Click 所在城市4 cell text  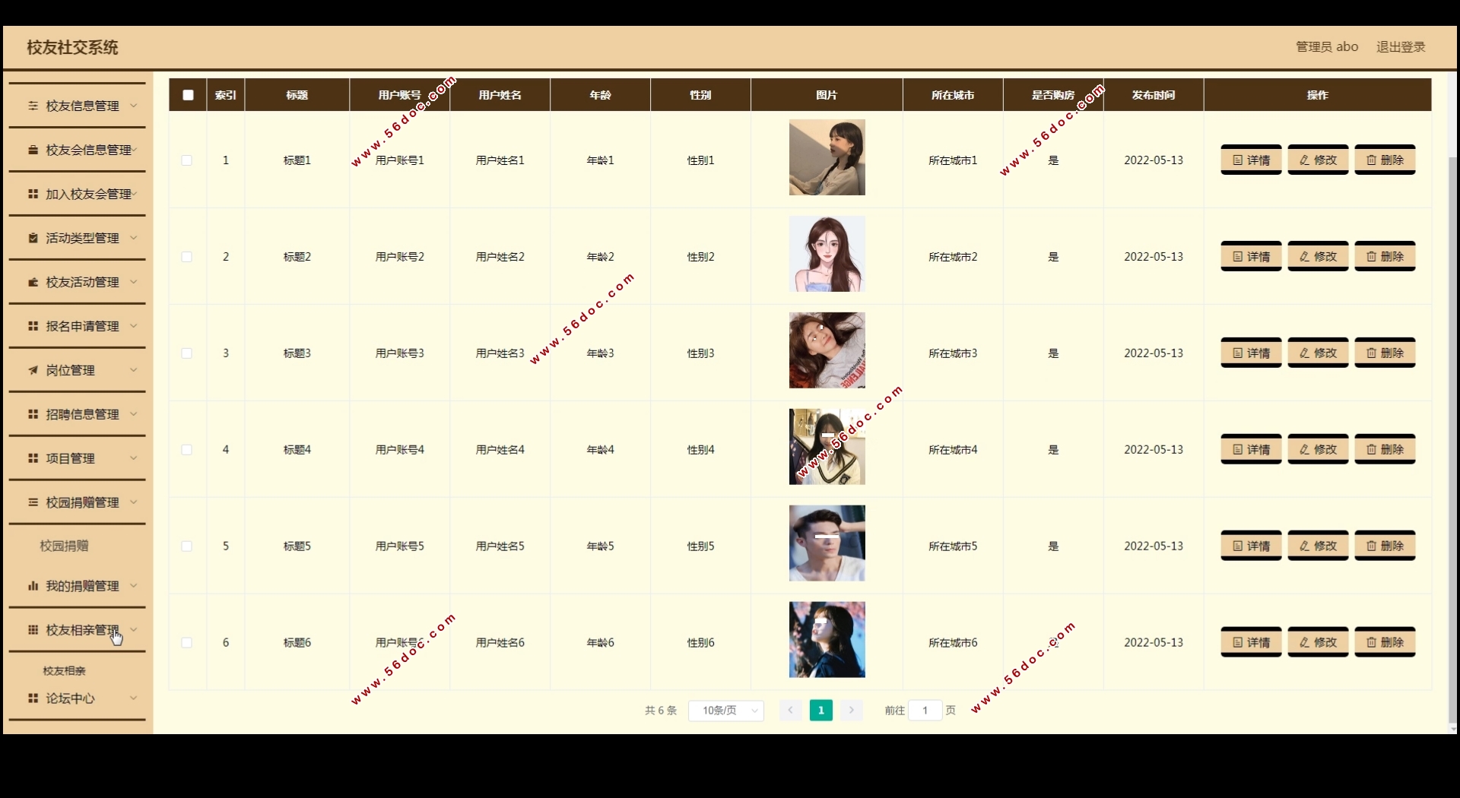[x=953, y=450]
